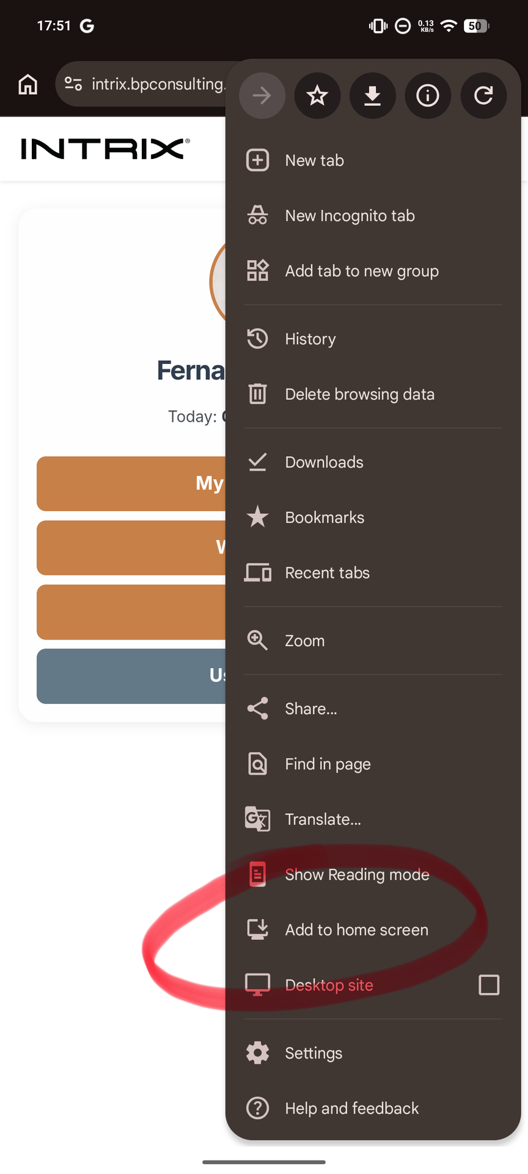The width and height of the screenshot is (528, 1174).
Task: Open a New Incognito tab
Action: (350, 216)
